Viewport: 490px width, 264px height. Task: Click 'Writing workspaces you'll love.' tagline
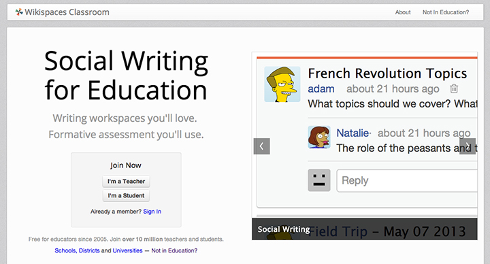[x=125, y=118]
